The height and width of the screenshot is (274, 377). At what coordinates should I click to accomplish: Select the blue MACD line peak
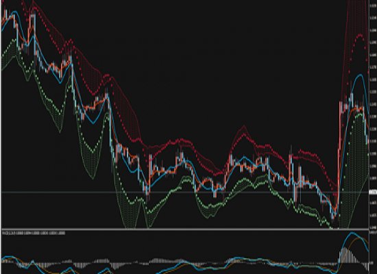point(352,233)
